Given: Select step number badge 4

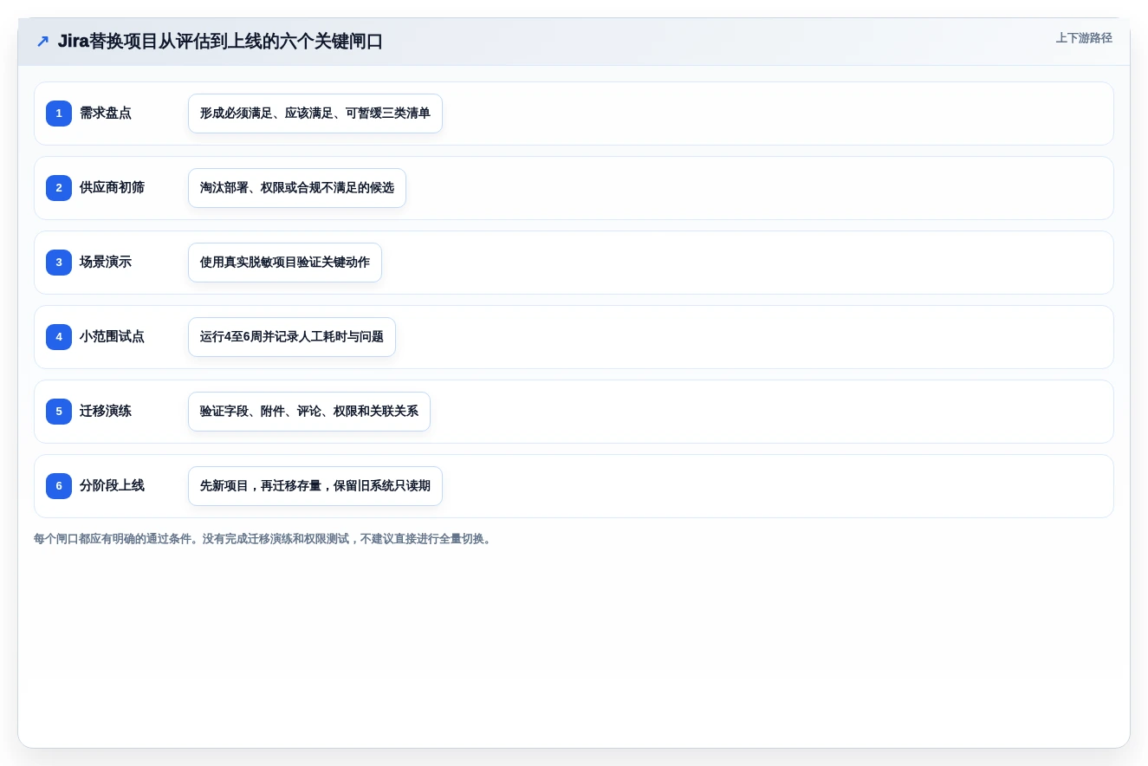Looking at the screenshot, I should click(59, 337).
